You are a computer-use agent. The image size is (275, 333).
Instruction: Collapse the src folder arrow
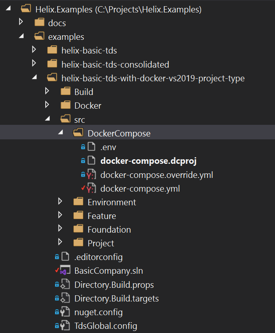coord(48,119)
